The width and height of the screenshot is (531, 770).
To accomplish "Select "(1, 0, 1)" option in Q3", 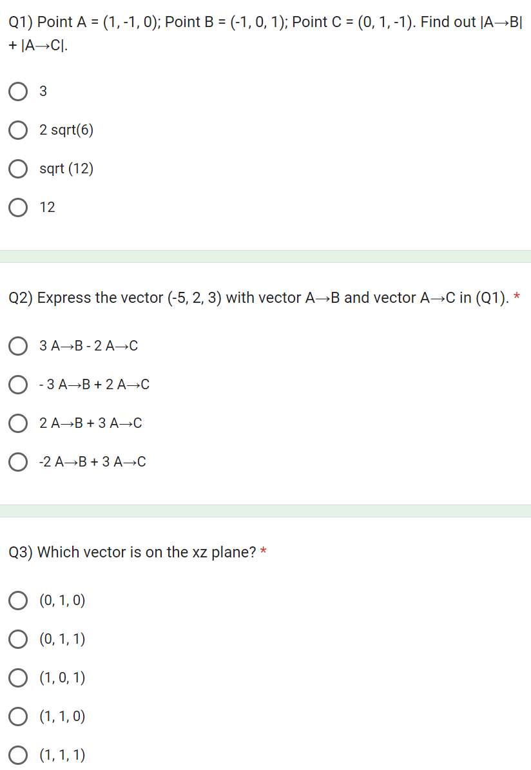I will point(18,677).
